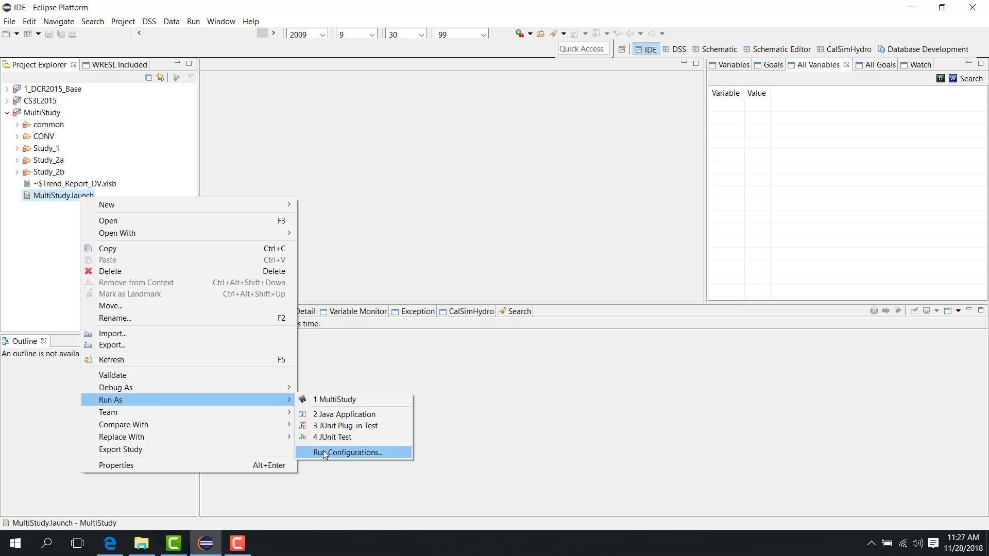Screen dimensions: 989x556
Task: Switch to WRESL Included tab
Action: pos(115,65)
